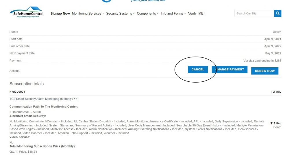Click the AlarmNet Smart Security heading

point(28,116)
